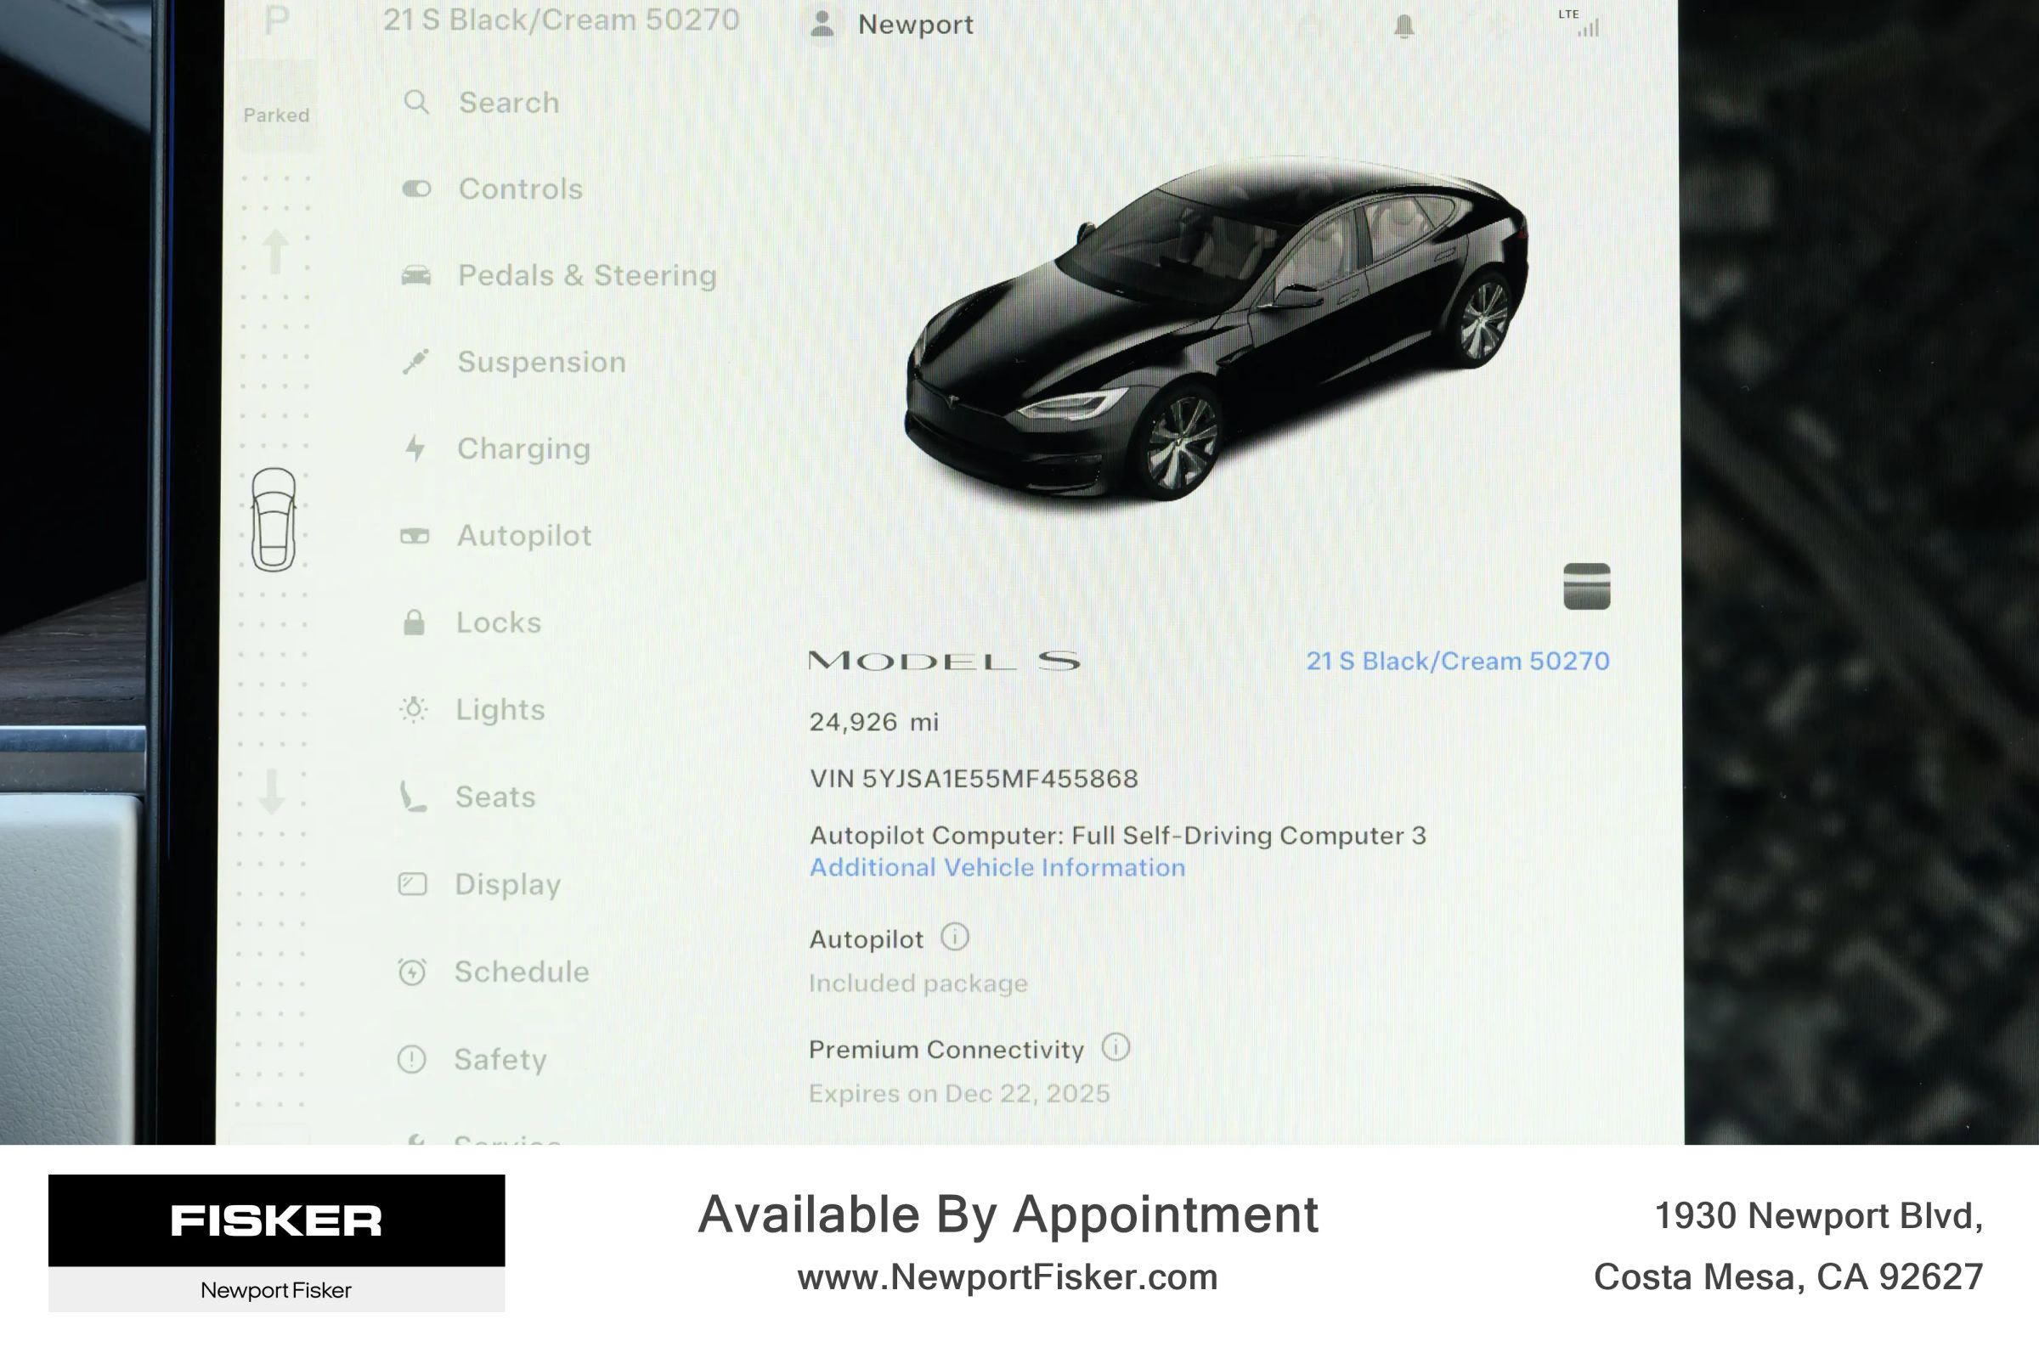Select the Autopilot settings icon
Screen dimensions: 2039x1358
417,535
